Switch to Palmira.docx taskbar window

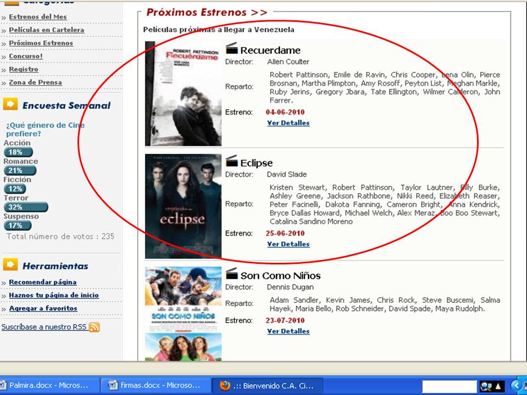pyautogui.click(x=49, y=385)
